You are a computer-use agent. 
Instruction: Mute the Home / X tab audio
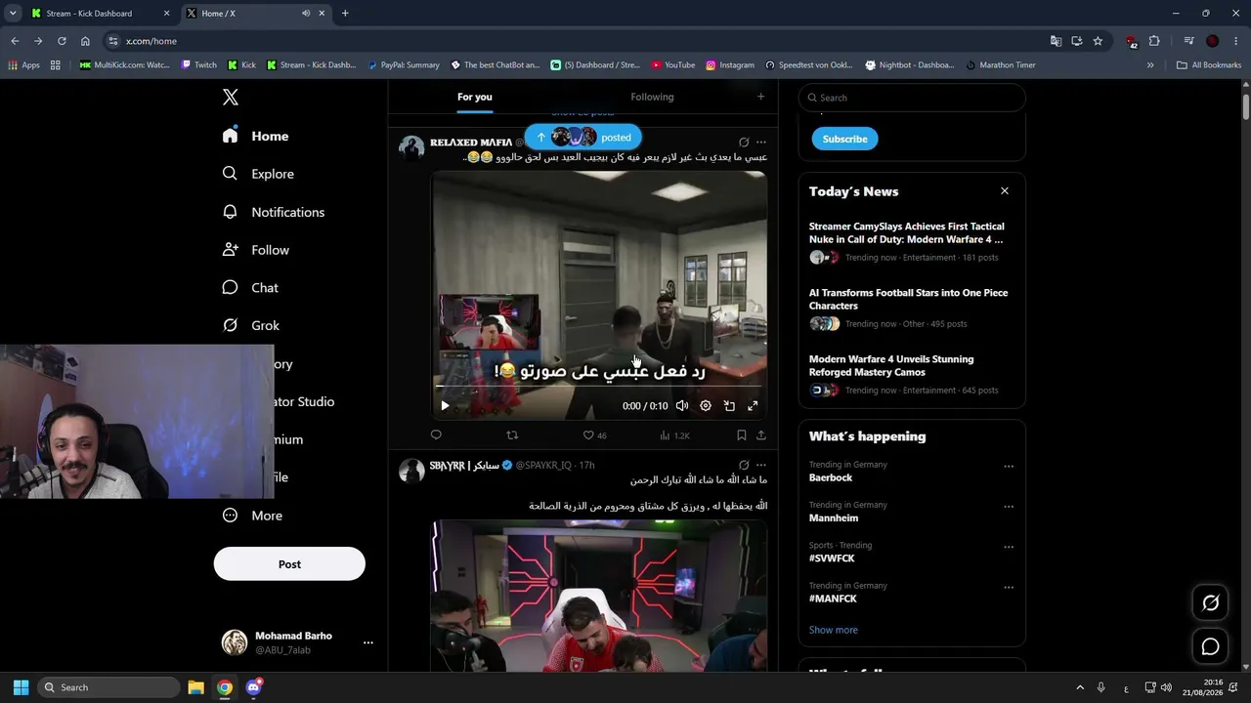[306, 14]
